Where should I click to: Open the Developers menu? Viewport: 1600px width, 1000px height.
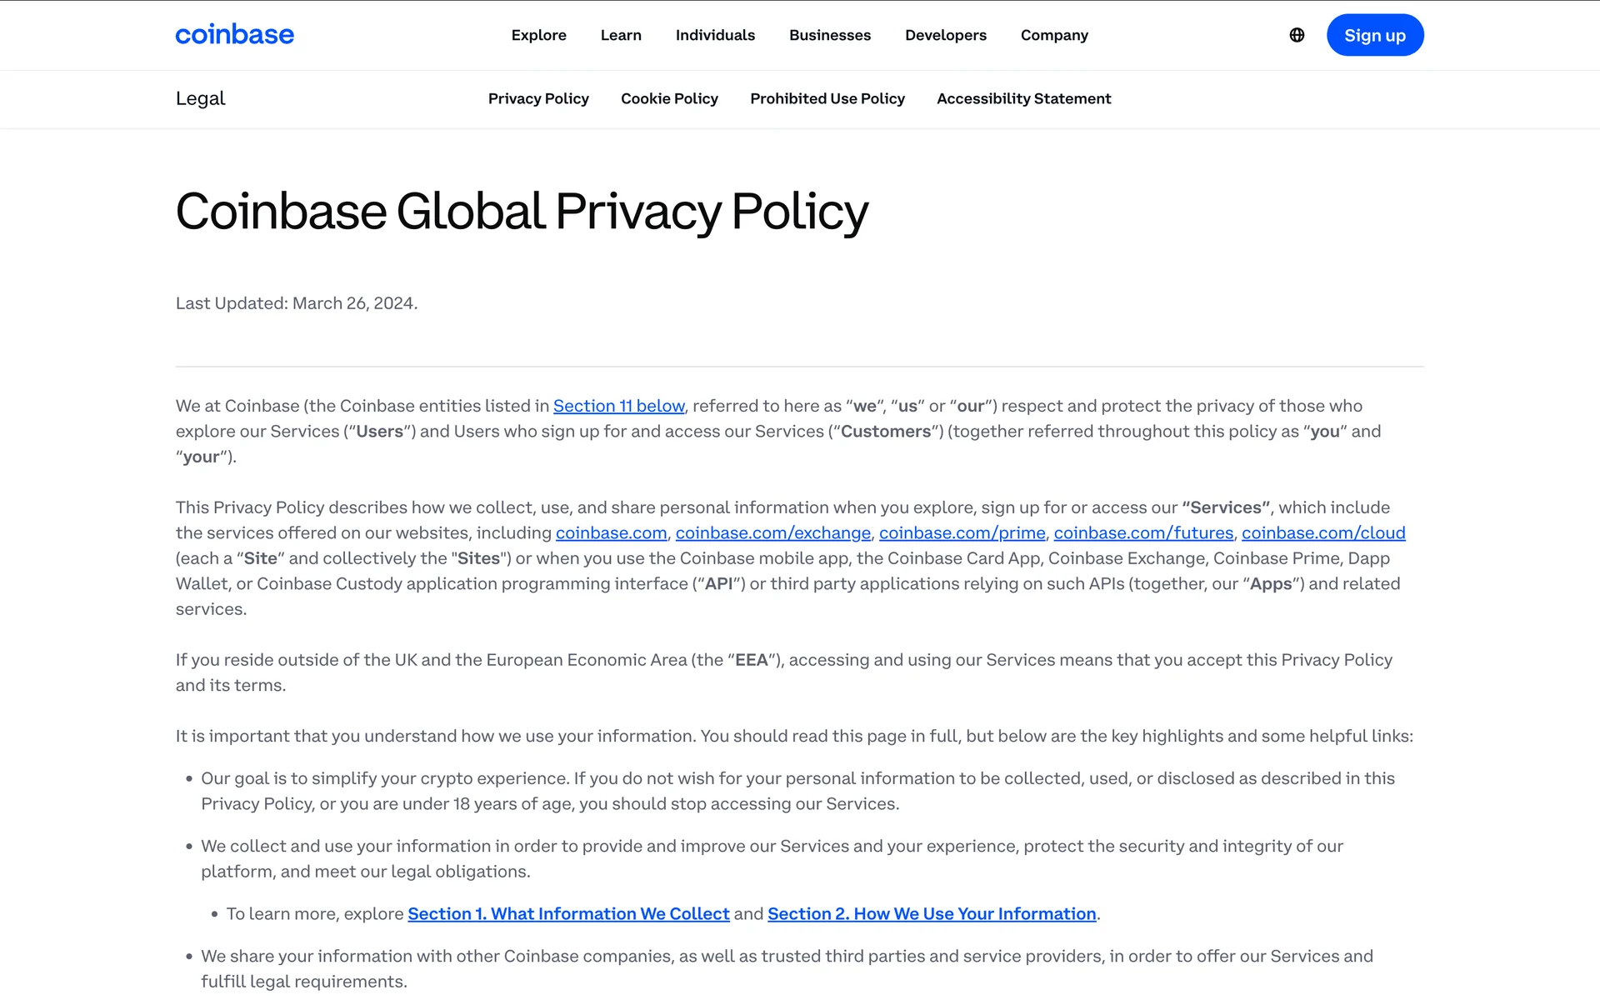945,35
